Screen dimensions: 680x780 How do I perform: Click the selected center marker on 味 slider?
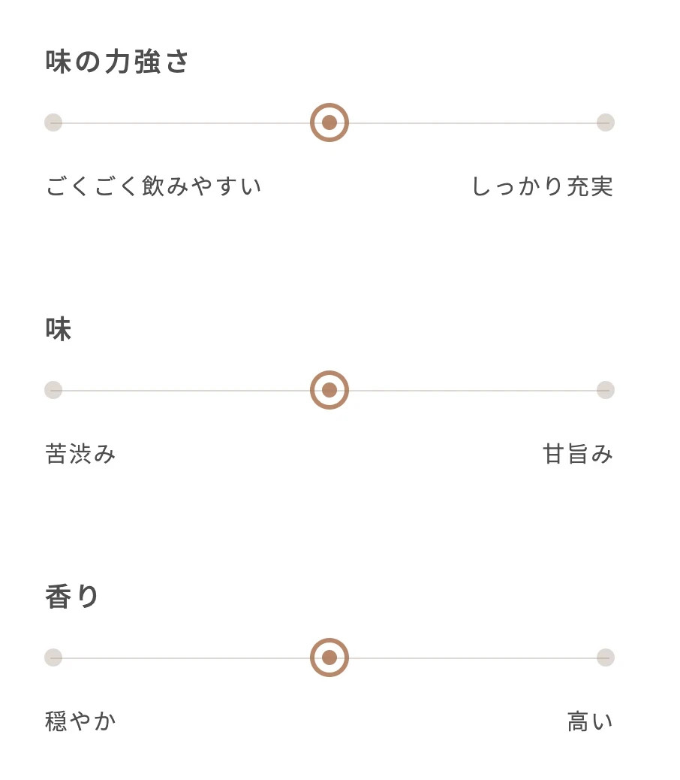click(329, 390)
